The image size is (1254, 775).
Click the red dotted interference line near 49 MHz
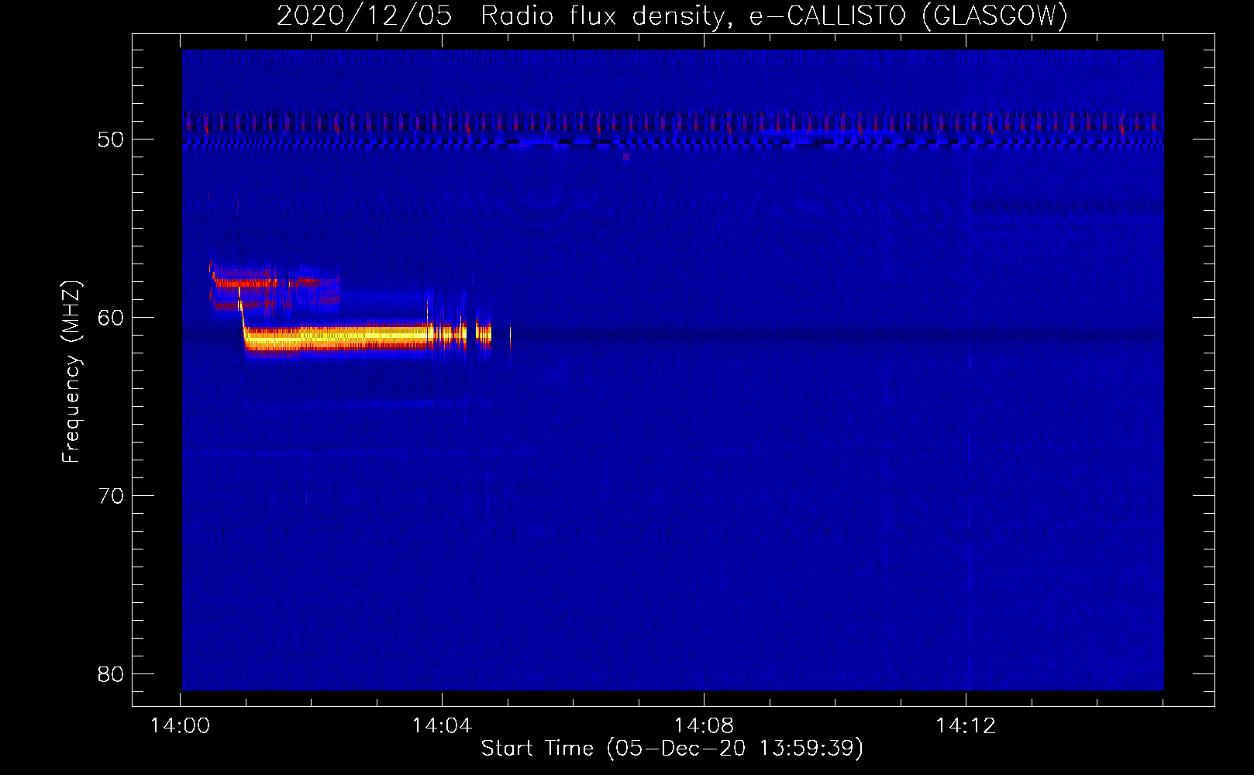point(673,122)
